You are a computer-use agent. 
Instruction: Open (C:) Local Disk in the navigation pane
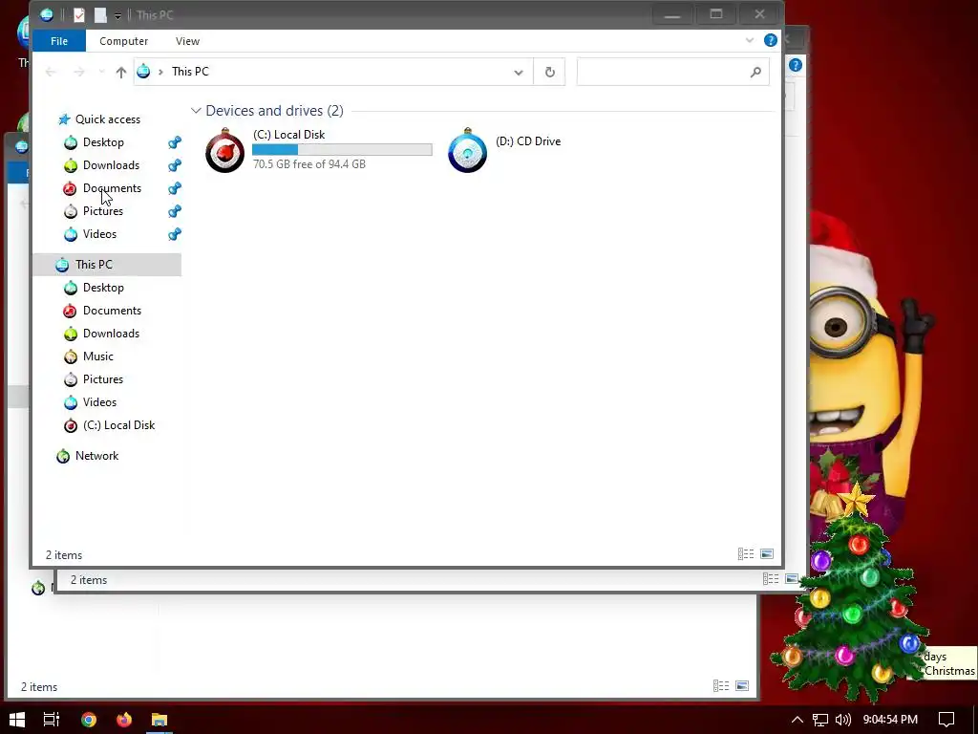pyautogui.click(x=119, y=425)
